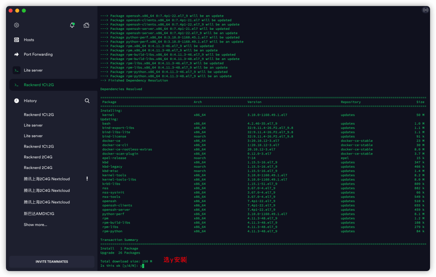Click the exclamation warning icon beside 腾讯上海2C4G Nextcloud
This screenshot has height=277, width=436.
pos(87,179)
